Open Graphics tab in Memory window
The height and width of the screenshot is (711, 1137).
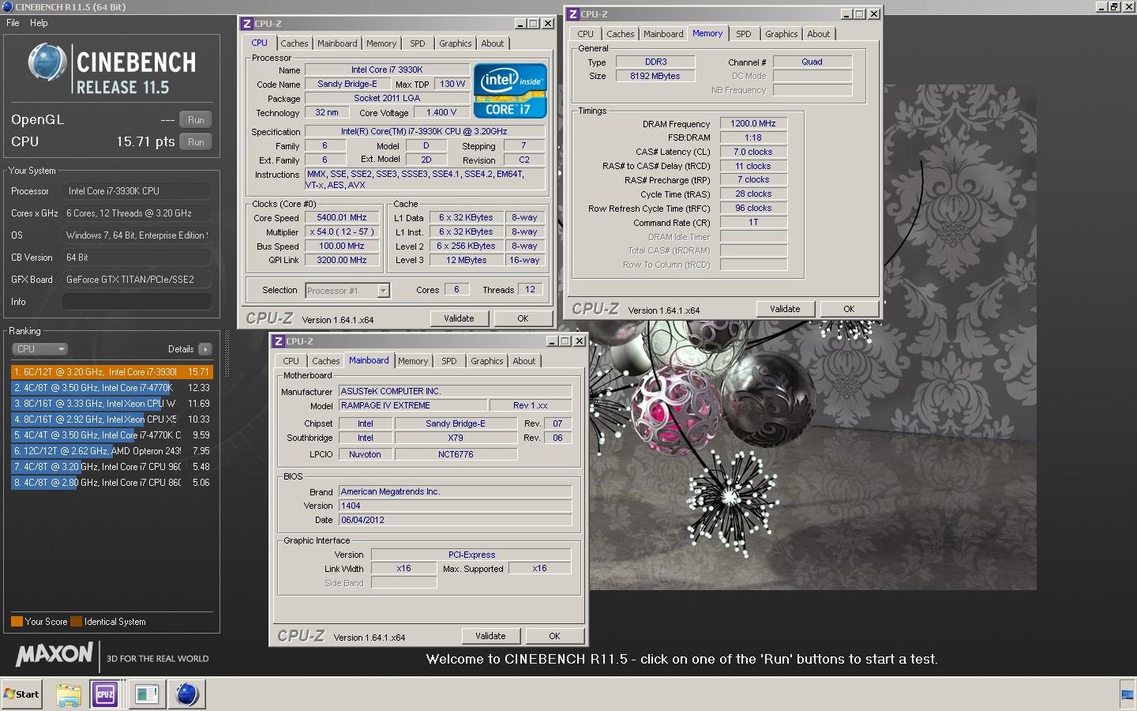point(782,34)
